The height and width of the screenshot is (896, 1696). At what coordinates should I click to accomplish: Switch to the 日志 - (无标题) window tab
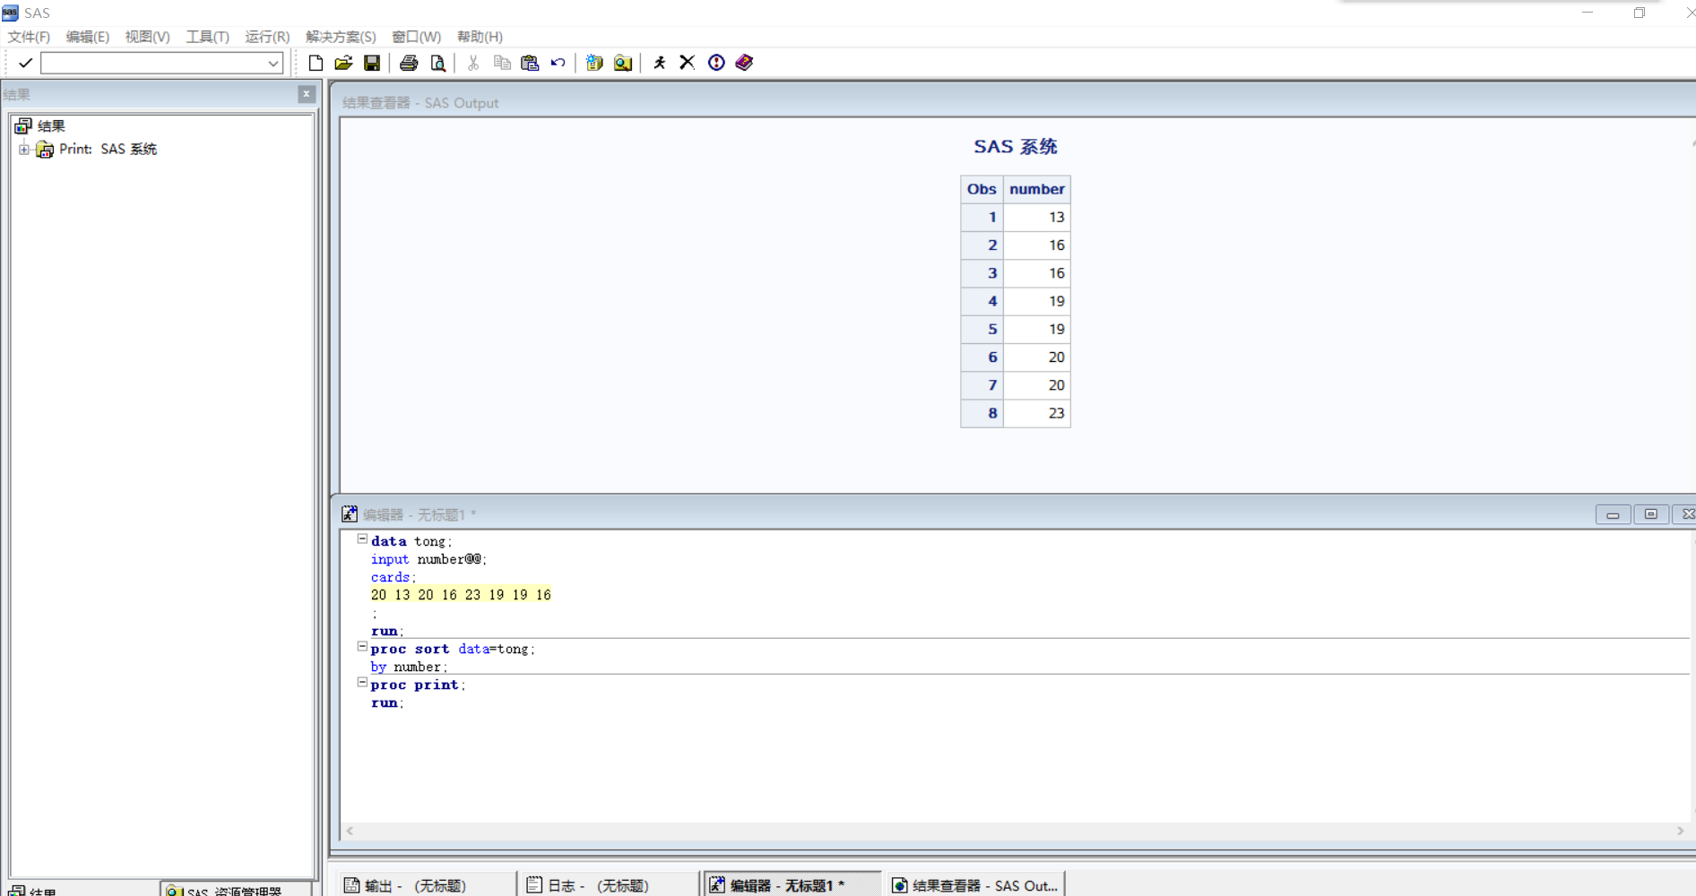pyautogui.click(x=598, y=885)
